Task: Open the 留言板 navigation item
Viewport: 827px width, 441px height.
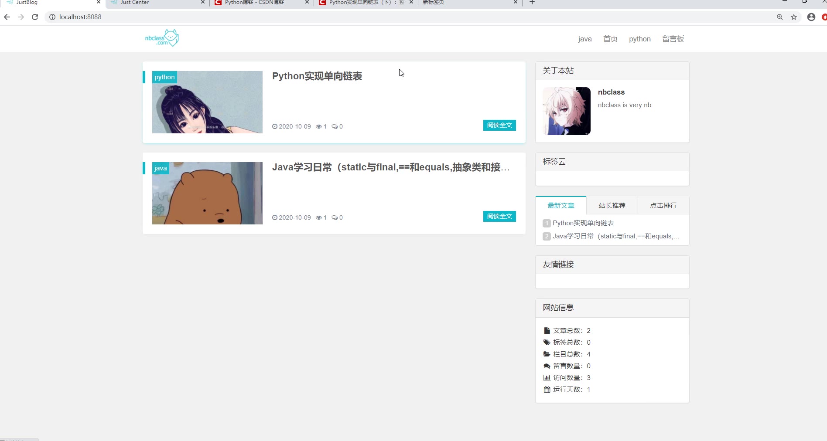Action: click(673, 39)
